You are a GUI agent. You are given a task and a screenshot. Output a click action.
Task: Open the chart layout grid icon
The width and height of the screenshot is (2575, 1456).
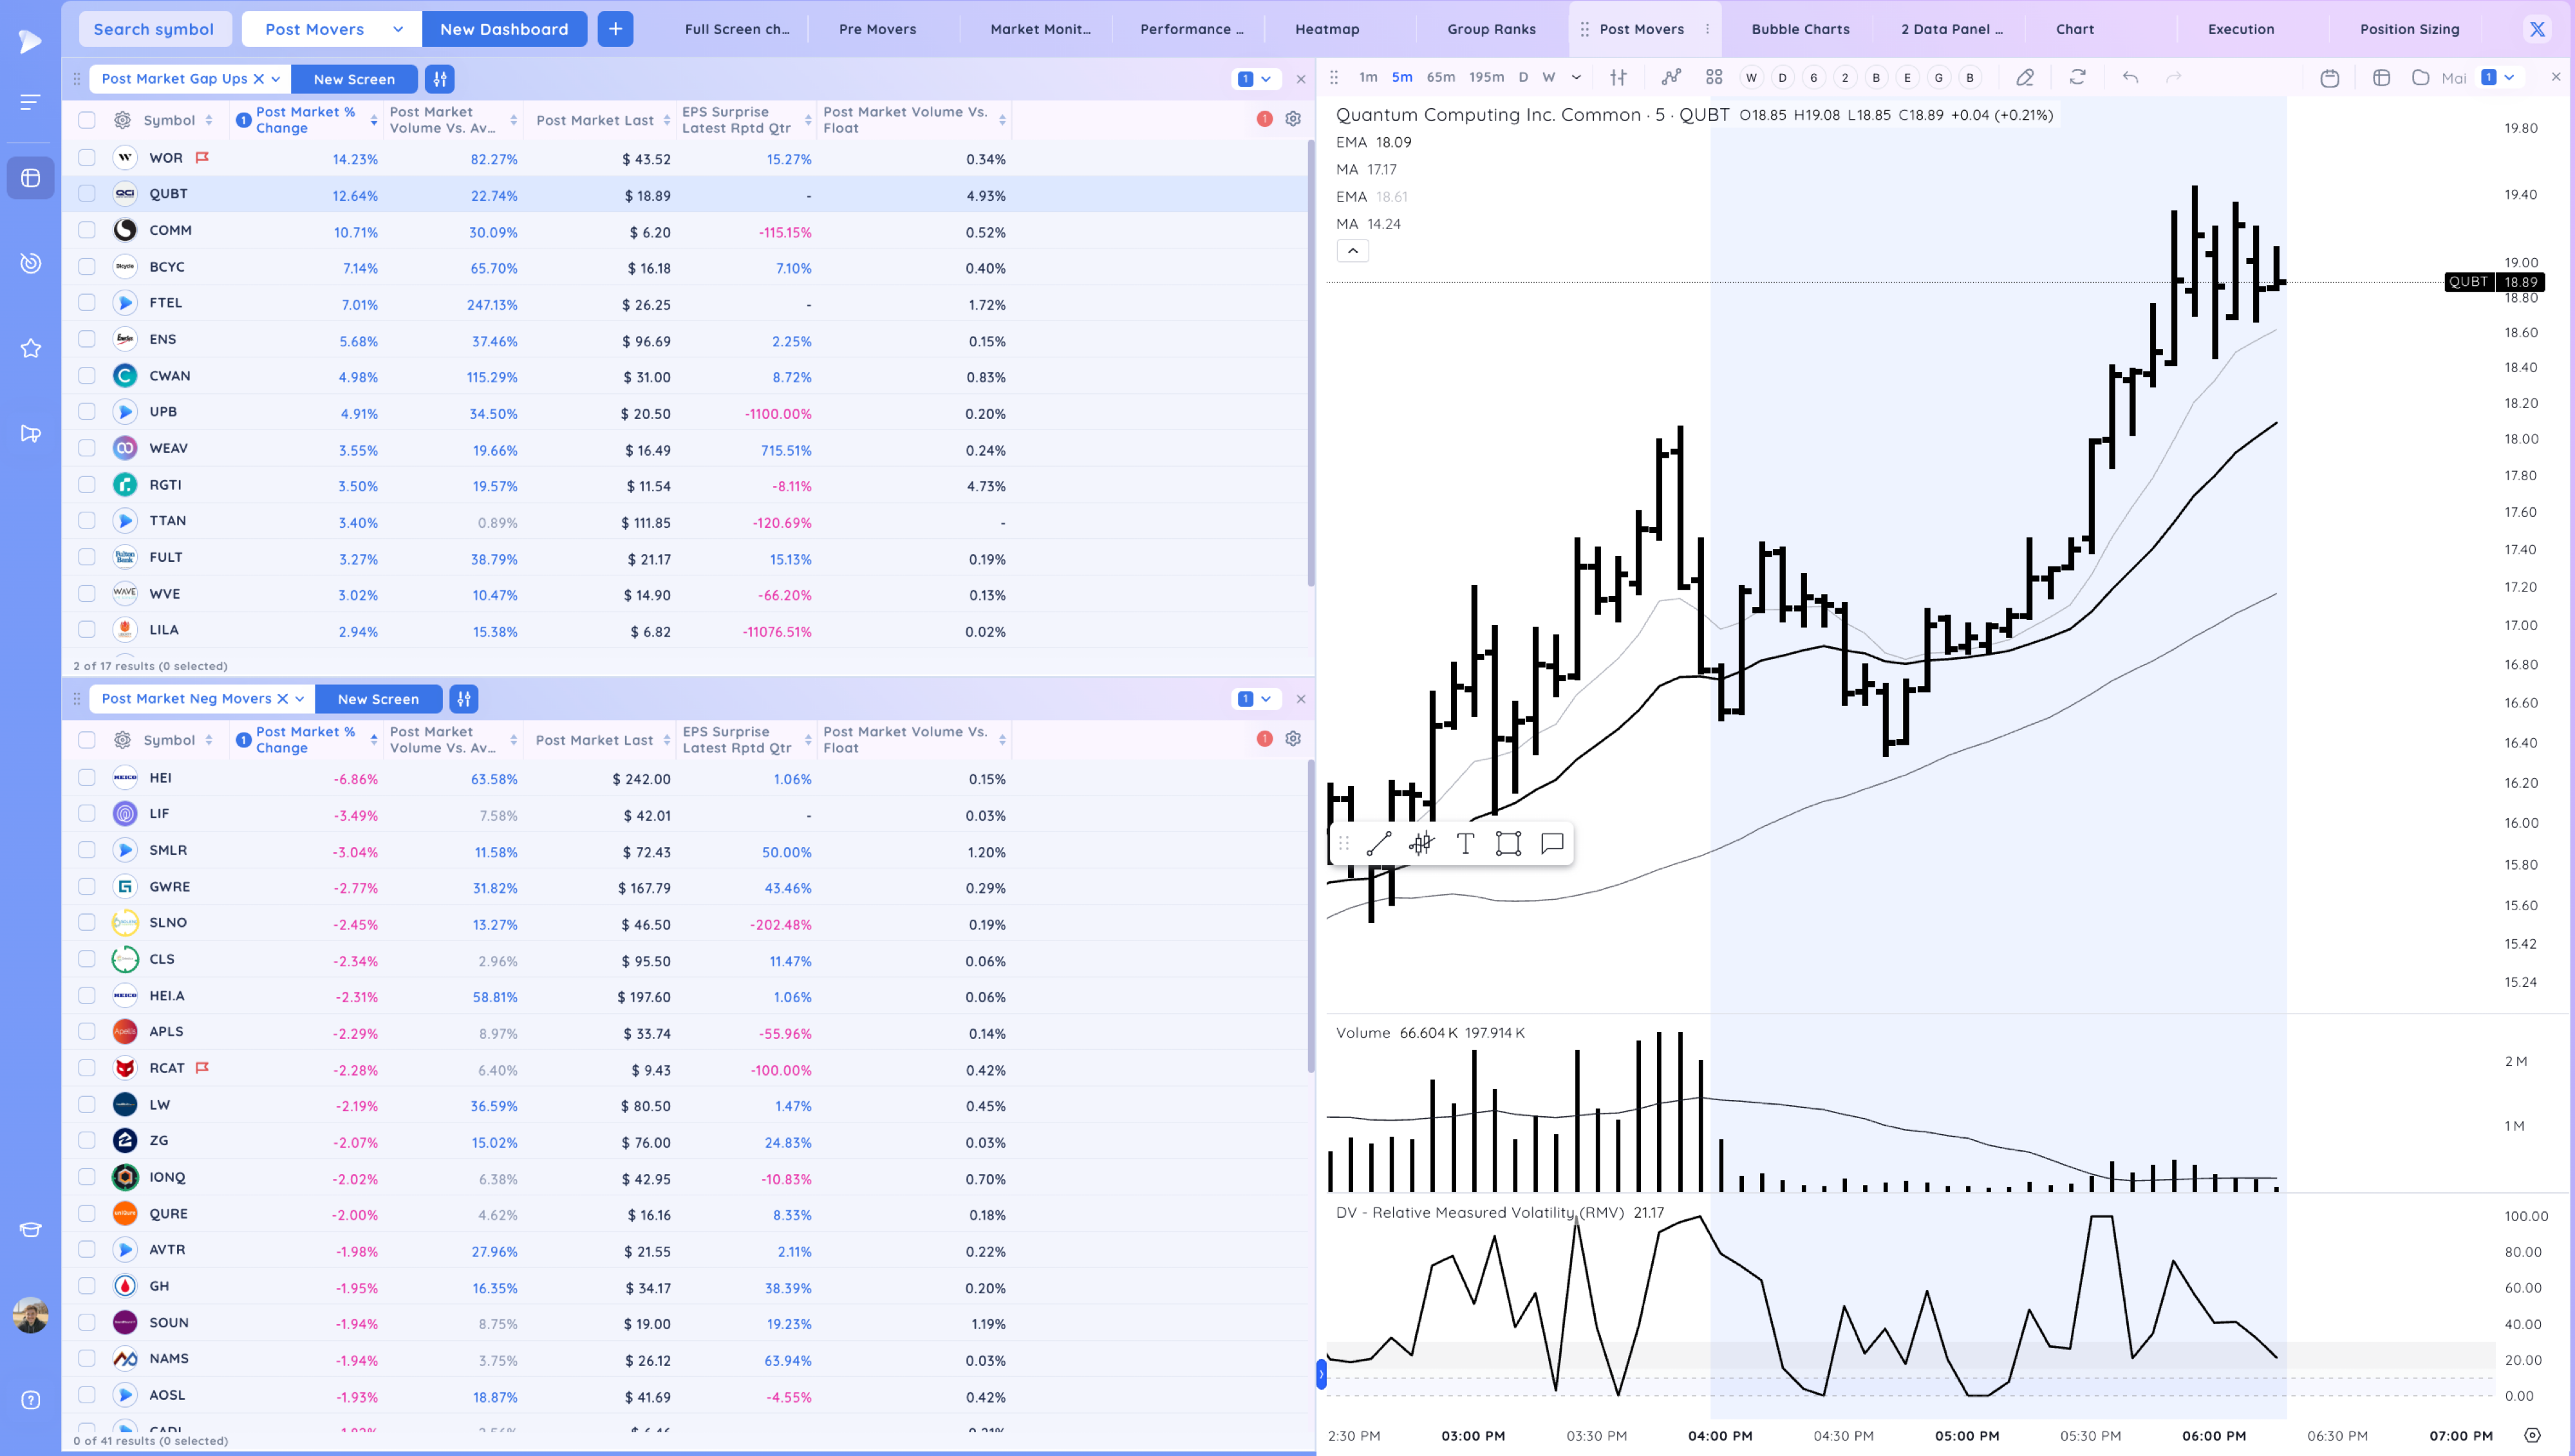point(1714,77)
